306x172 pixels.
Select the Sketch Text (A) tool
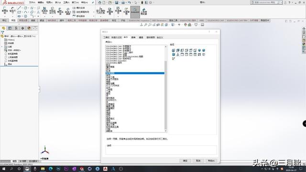point(38,12)
